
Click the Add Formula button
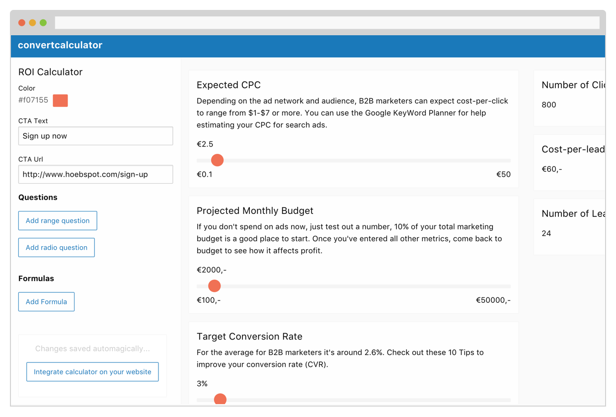pyautogui.click(x=46, y=302)
